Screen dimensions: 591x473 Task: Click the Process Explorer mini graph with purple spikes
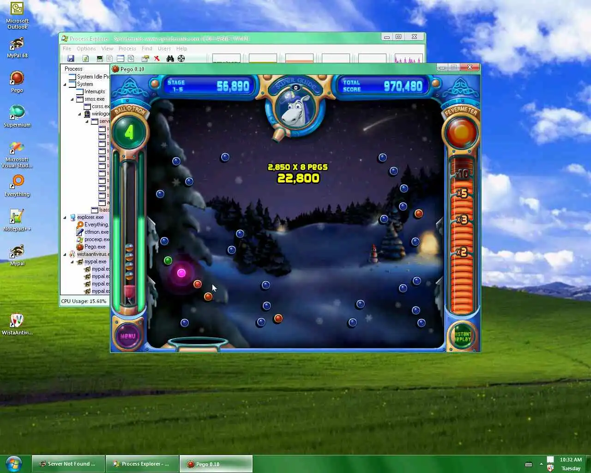(409, 59)
